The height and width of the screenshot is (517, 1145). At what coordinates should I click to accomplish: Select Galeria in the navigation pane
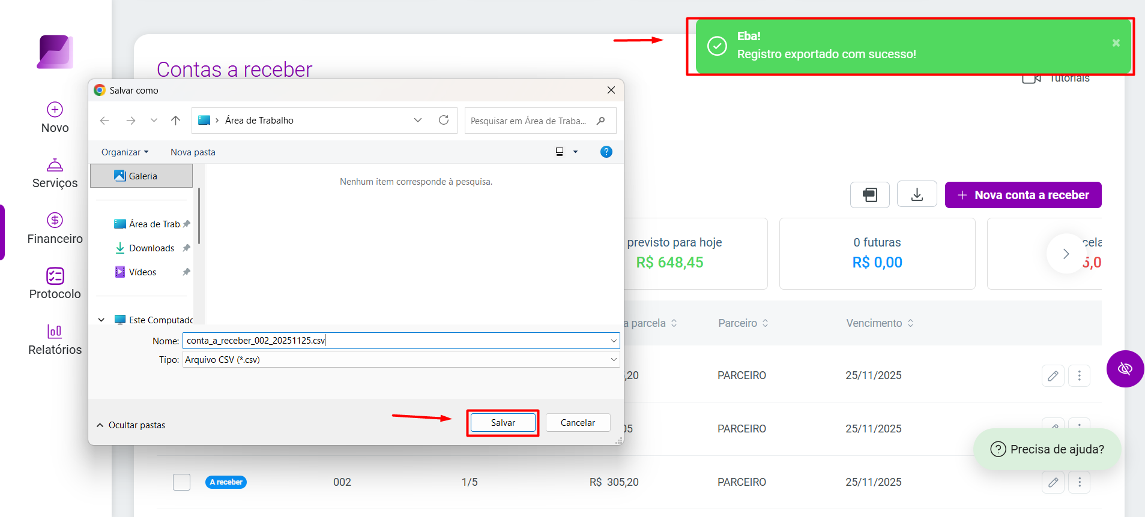pyautogui.click(x=142, y=176)
